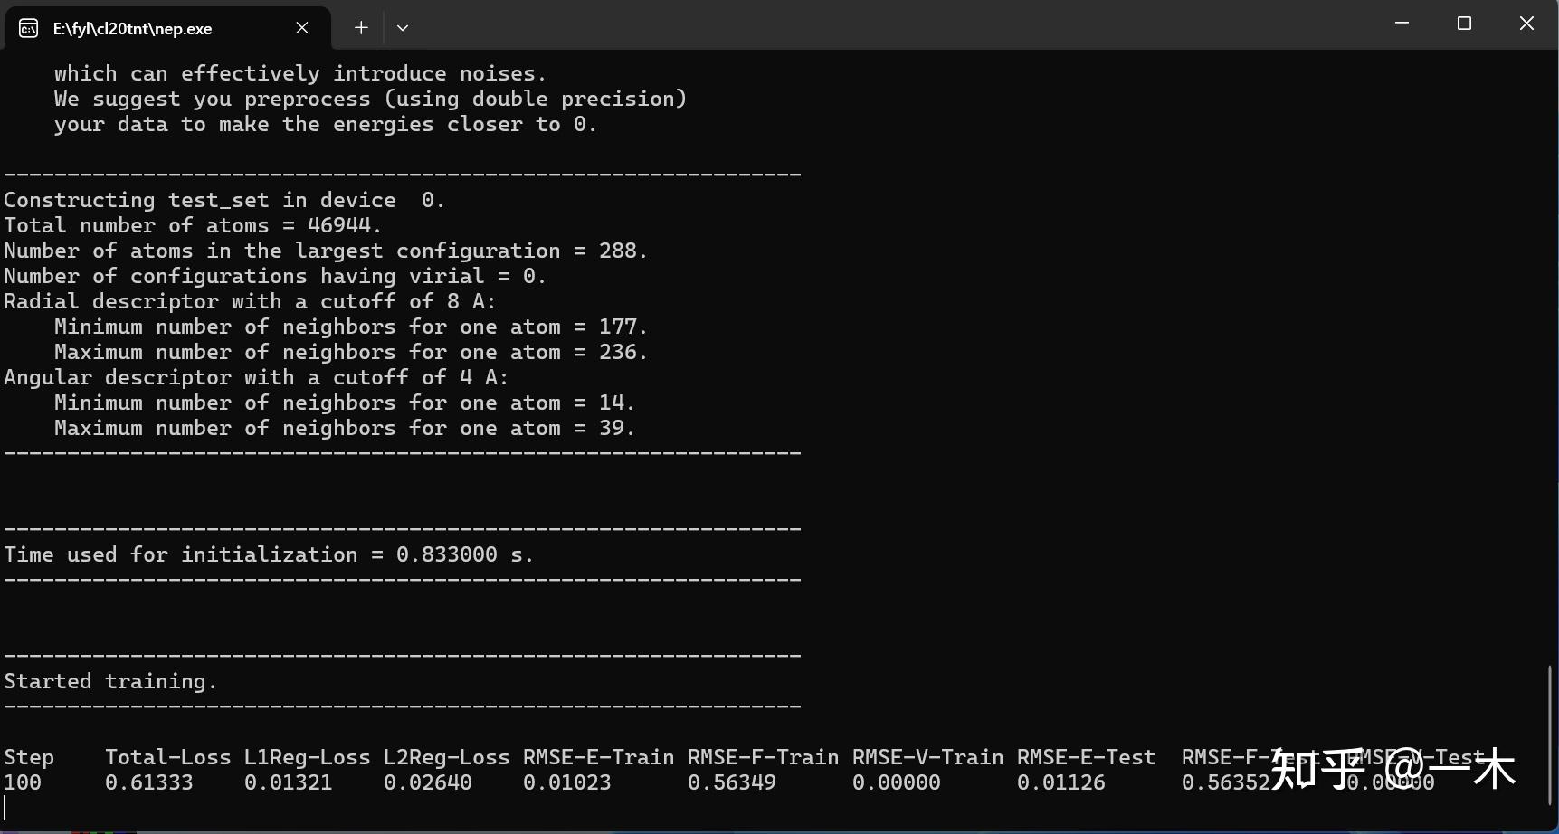Click the Step value 100

[24, 782]
